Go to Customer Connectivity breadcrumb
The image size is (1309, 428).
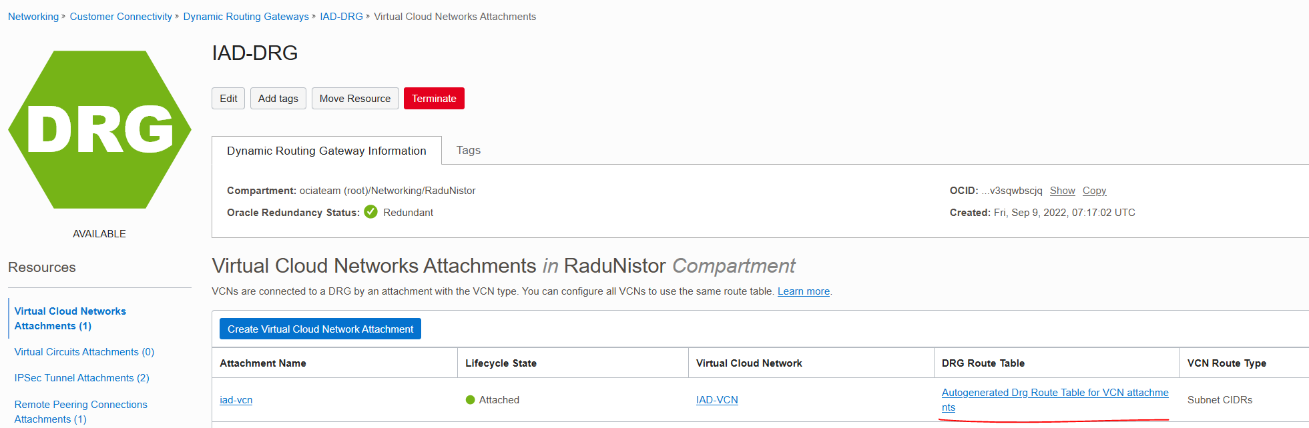(121, 17)
